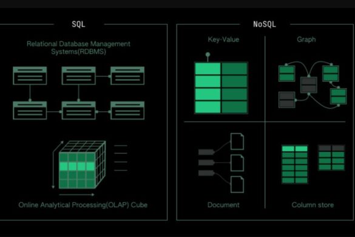Select the Relational Database Management Systems(RDBMS) label

pos(78,47)
